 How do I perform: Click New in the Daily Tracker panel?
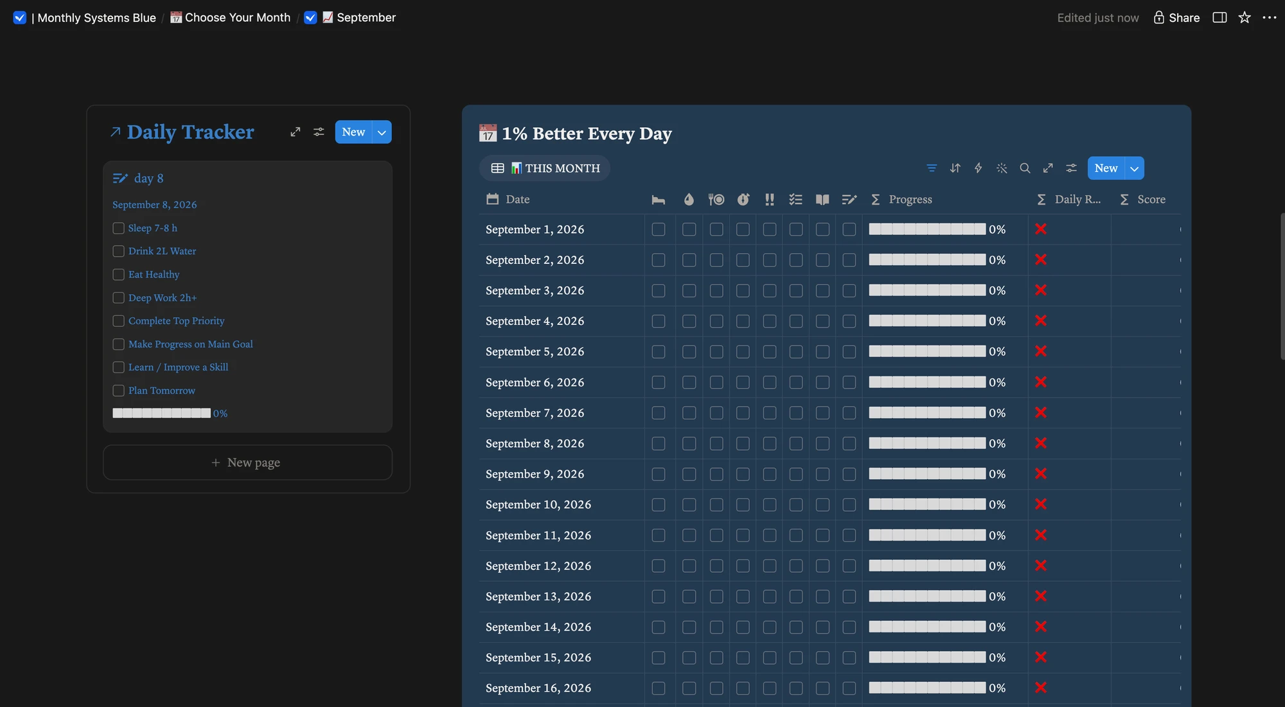click(x=353, y=132)
